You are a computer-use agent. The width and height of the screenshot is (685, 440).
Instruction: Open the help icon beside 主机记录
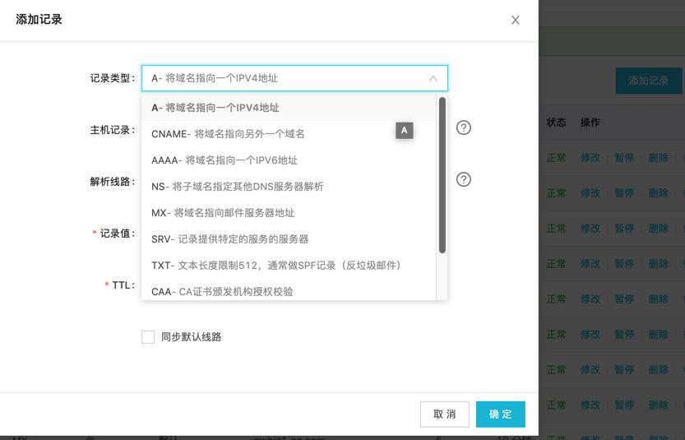tap(464, 127)
